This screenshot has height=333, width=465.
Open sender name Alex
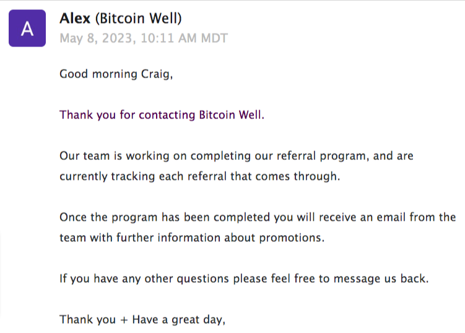(x=75, y=19)
